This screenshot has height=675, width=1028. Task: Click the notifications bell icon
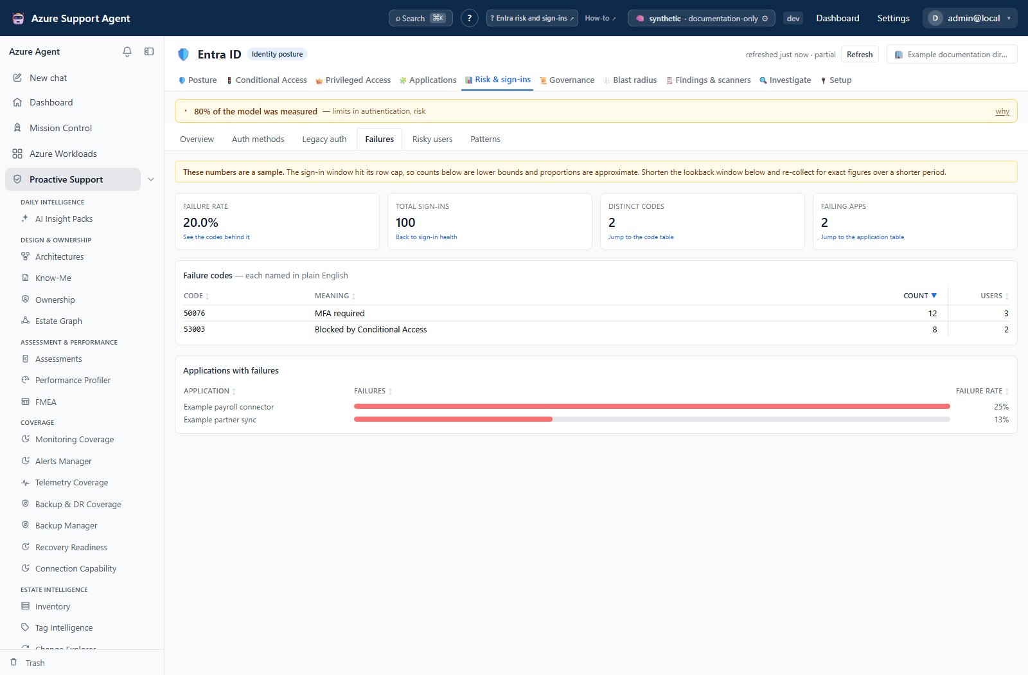pos(127,51)
